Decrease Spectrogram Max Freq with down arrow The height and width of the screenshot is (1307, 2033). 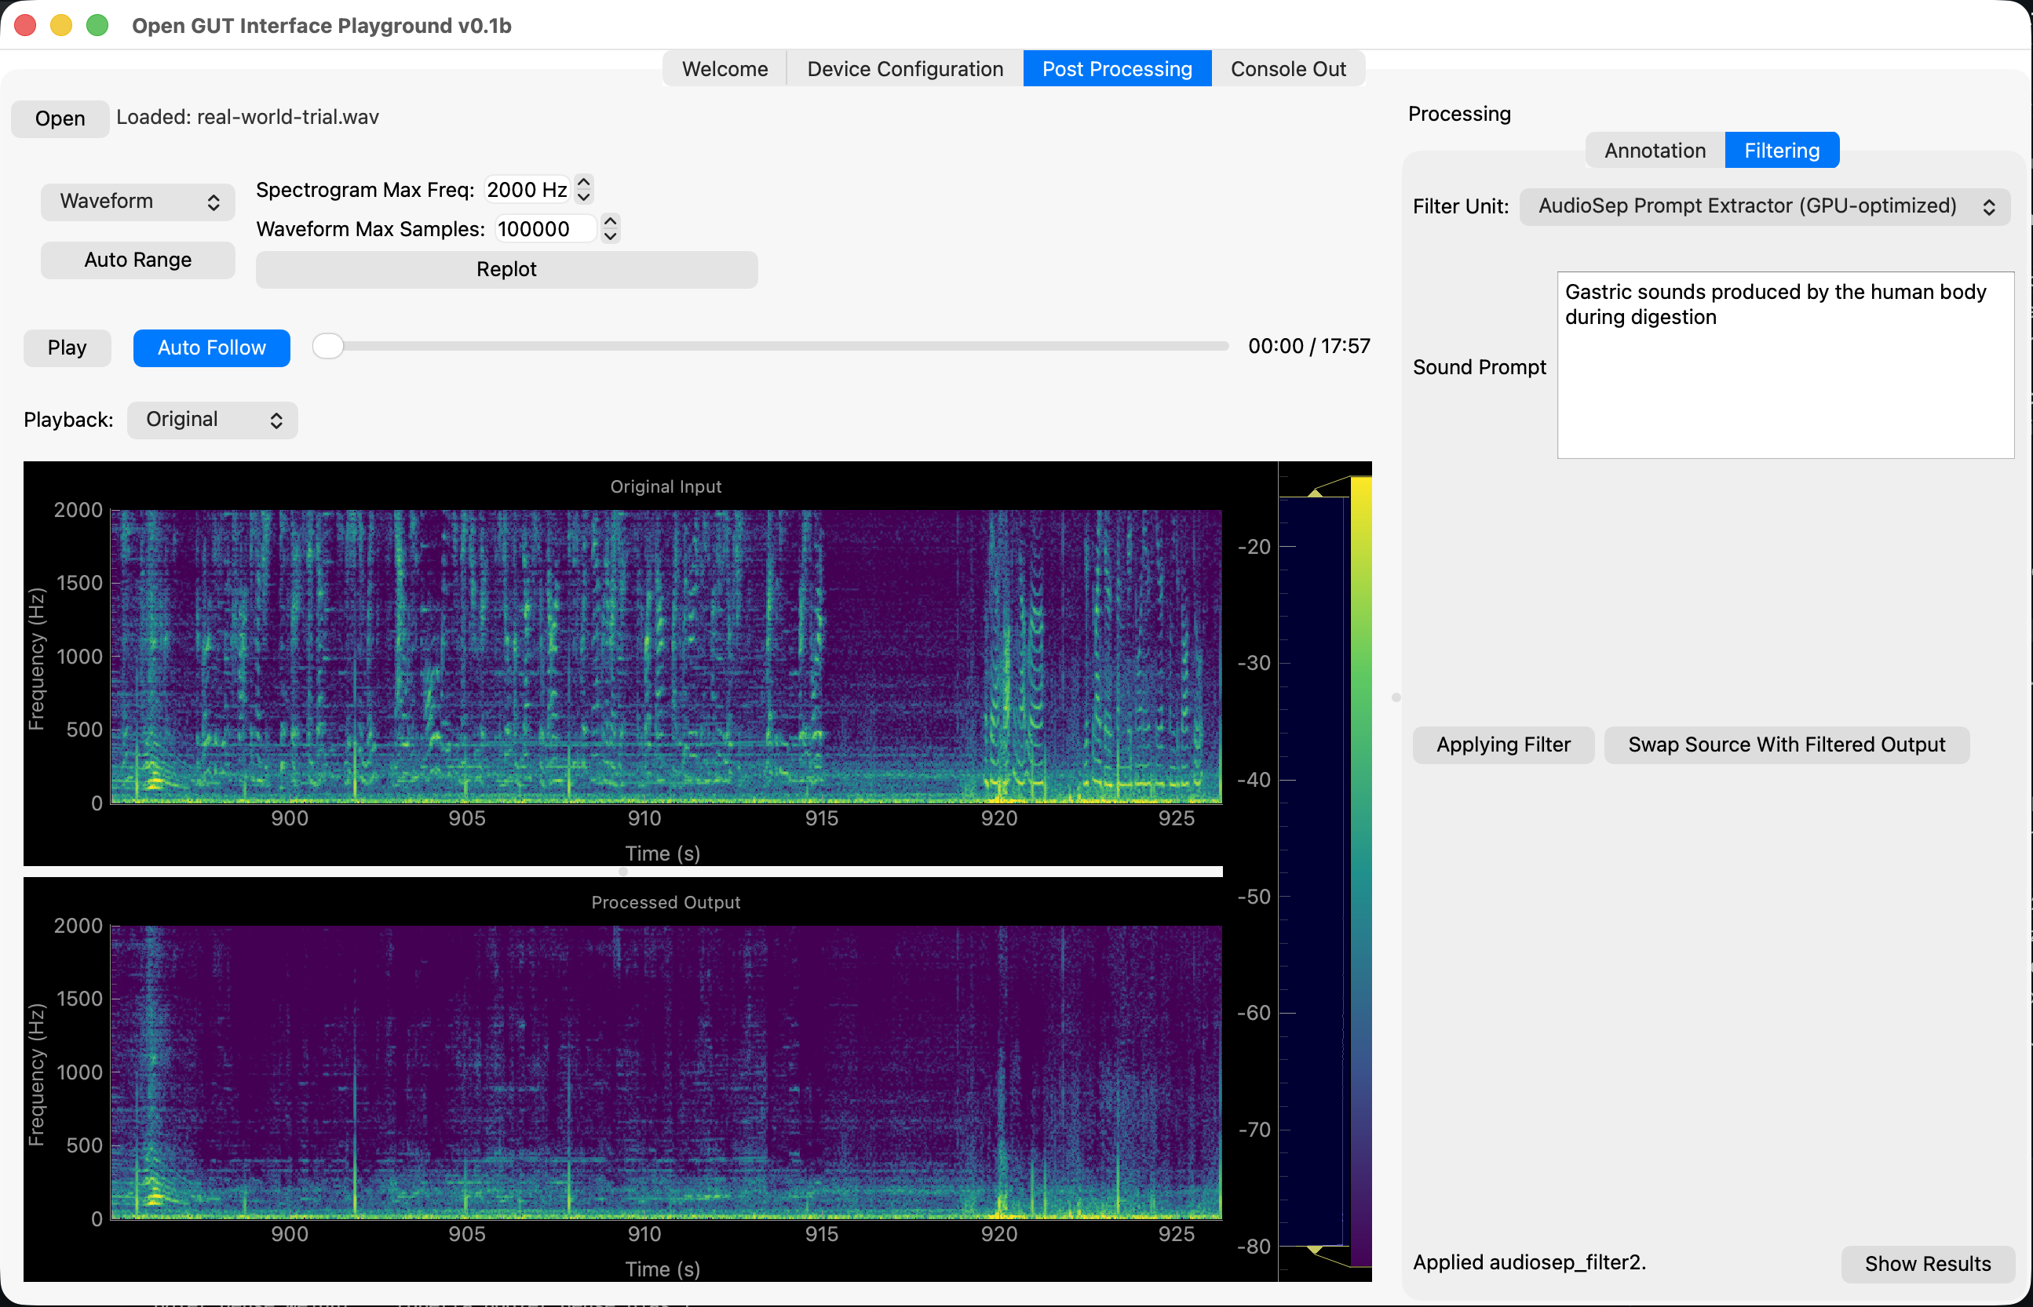point(583,197)
